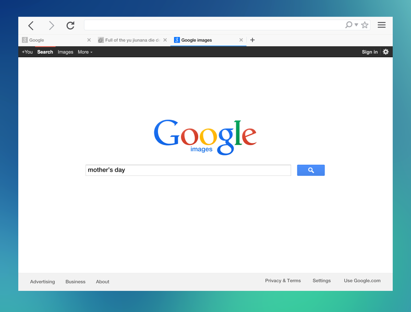Open Google settings gear icon
This screenshot has height=312, width=411.
(385, 51)
